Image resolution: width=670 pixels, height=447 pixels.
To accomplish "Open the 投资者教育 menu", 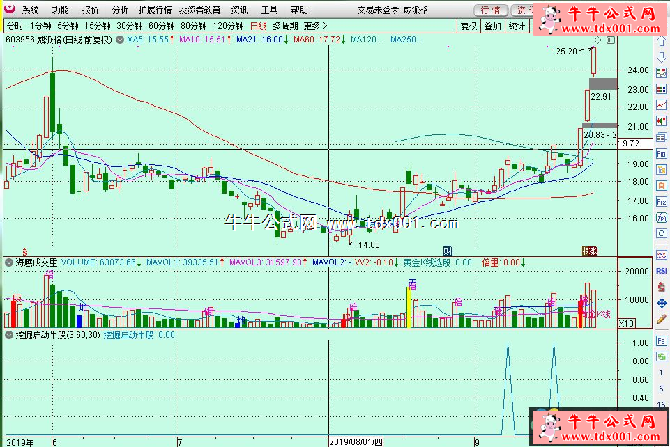I will (199, 9).
